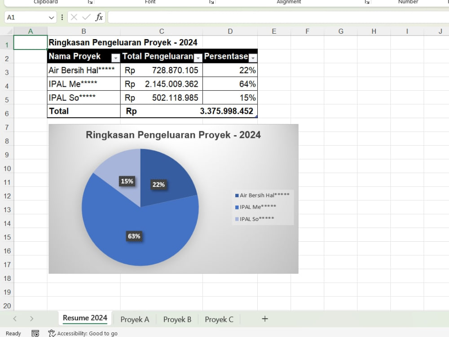Screen dimensions: 449x337
Task: Open Persentase filter dropdown
Action: [x=253, y=58]
